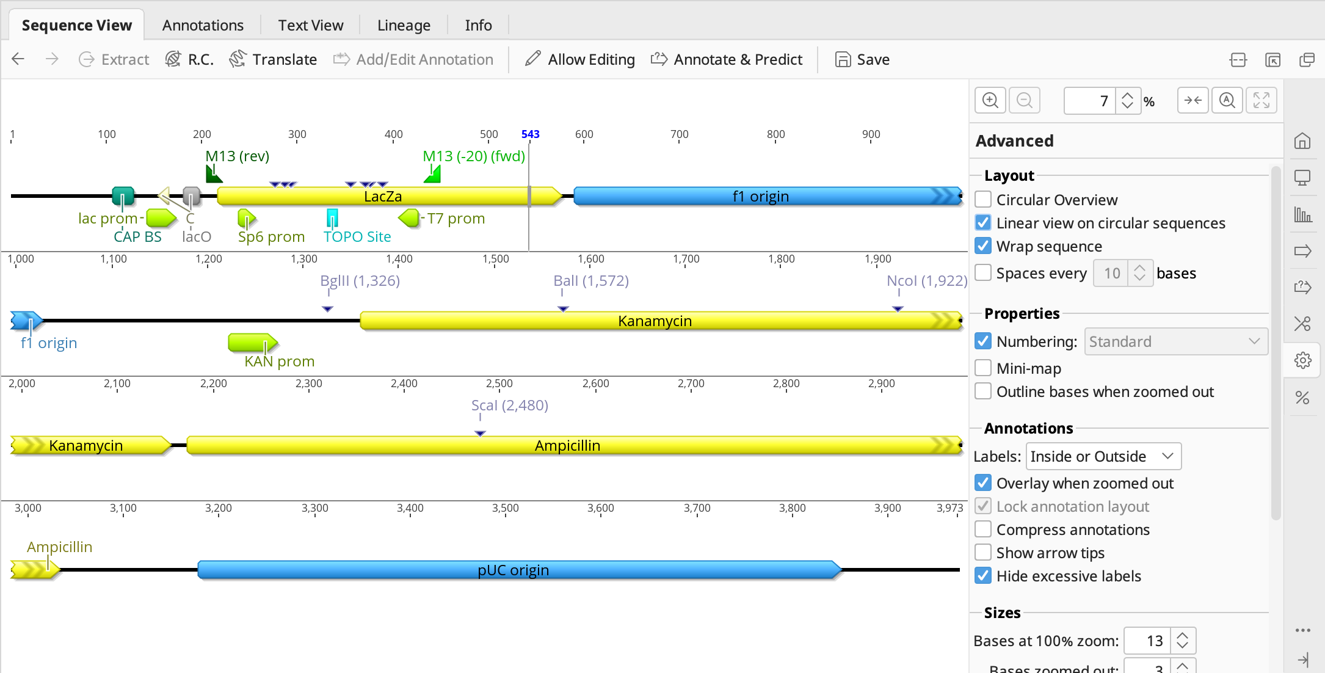Enable the Show arrow tips checkbox

(x=983, y=553)
